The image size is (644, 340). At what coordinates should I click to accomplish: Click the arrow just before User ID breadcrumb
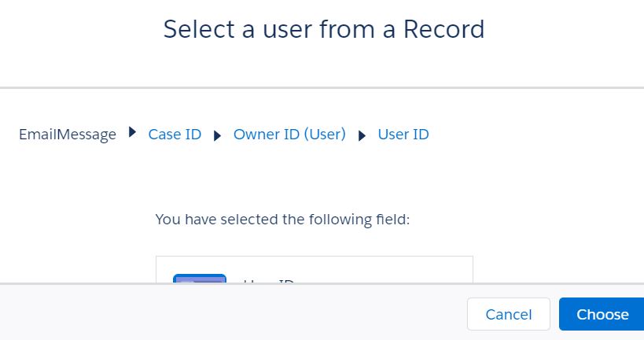point(362,135)
